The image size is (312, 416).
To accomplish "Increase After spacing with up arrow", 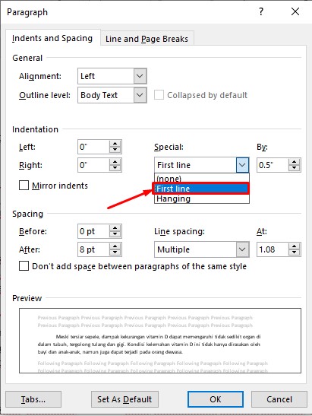I will 115,246.
